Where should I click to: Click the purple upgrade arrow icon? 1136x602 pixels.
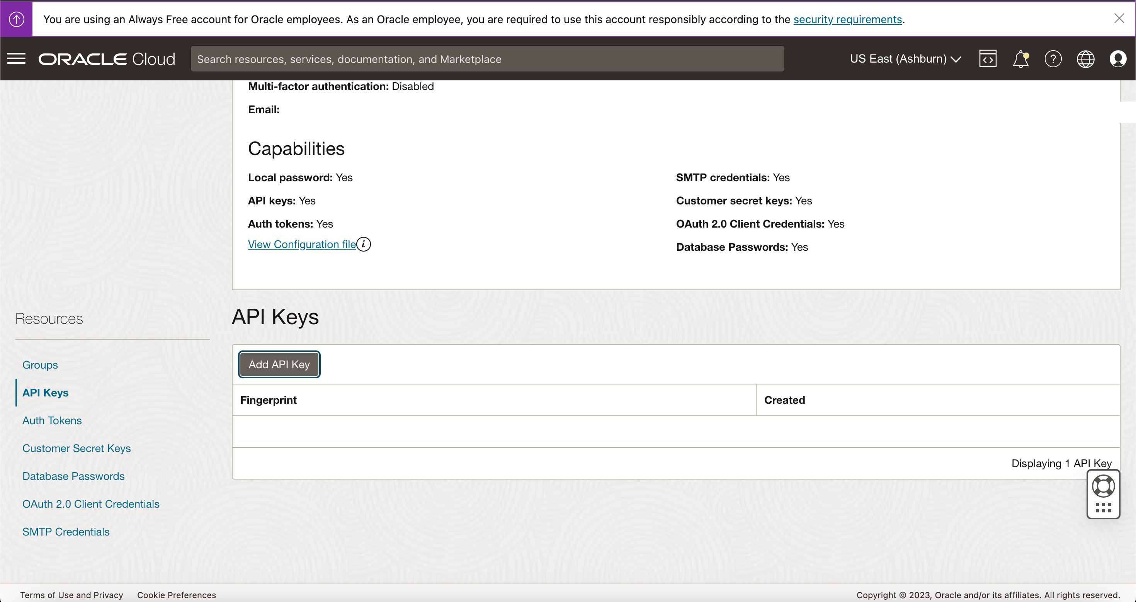[16, 19]
